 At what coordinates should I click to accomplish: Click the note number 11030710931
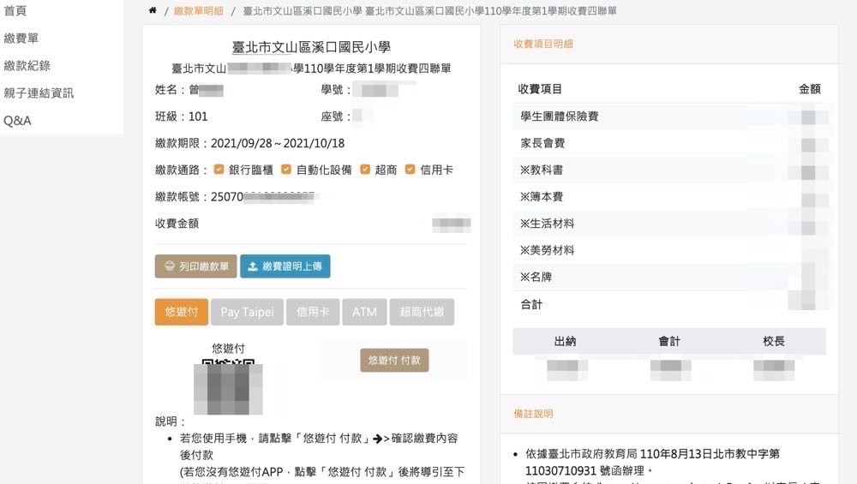tap(560, 471)
